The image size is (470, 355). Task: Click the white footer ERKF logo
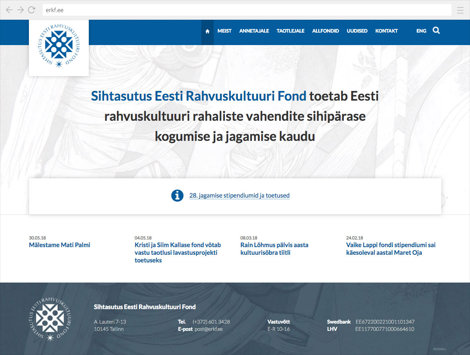click(50, 319)
